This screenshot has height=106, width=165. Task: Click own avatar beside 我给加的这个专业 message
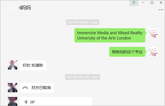[x=153, y=51]
